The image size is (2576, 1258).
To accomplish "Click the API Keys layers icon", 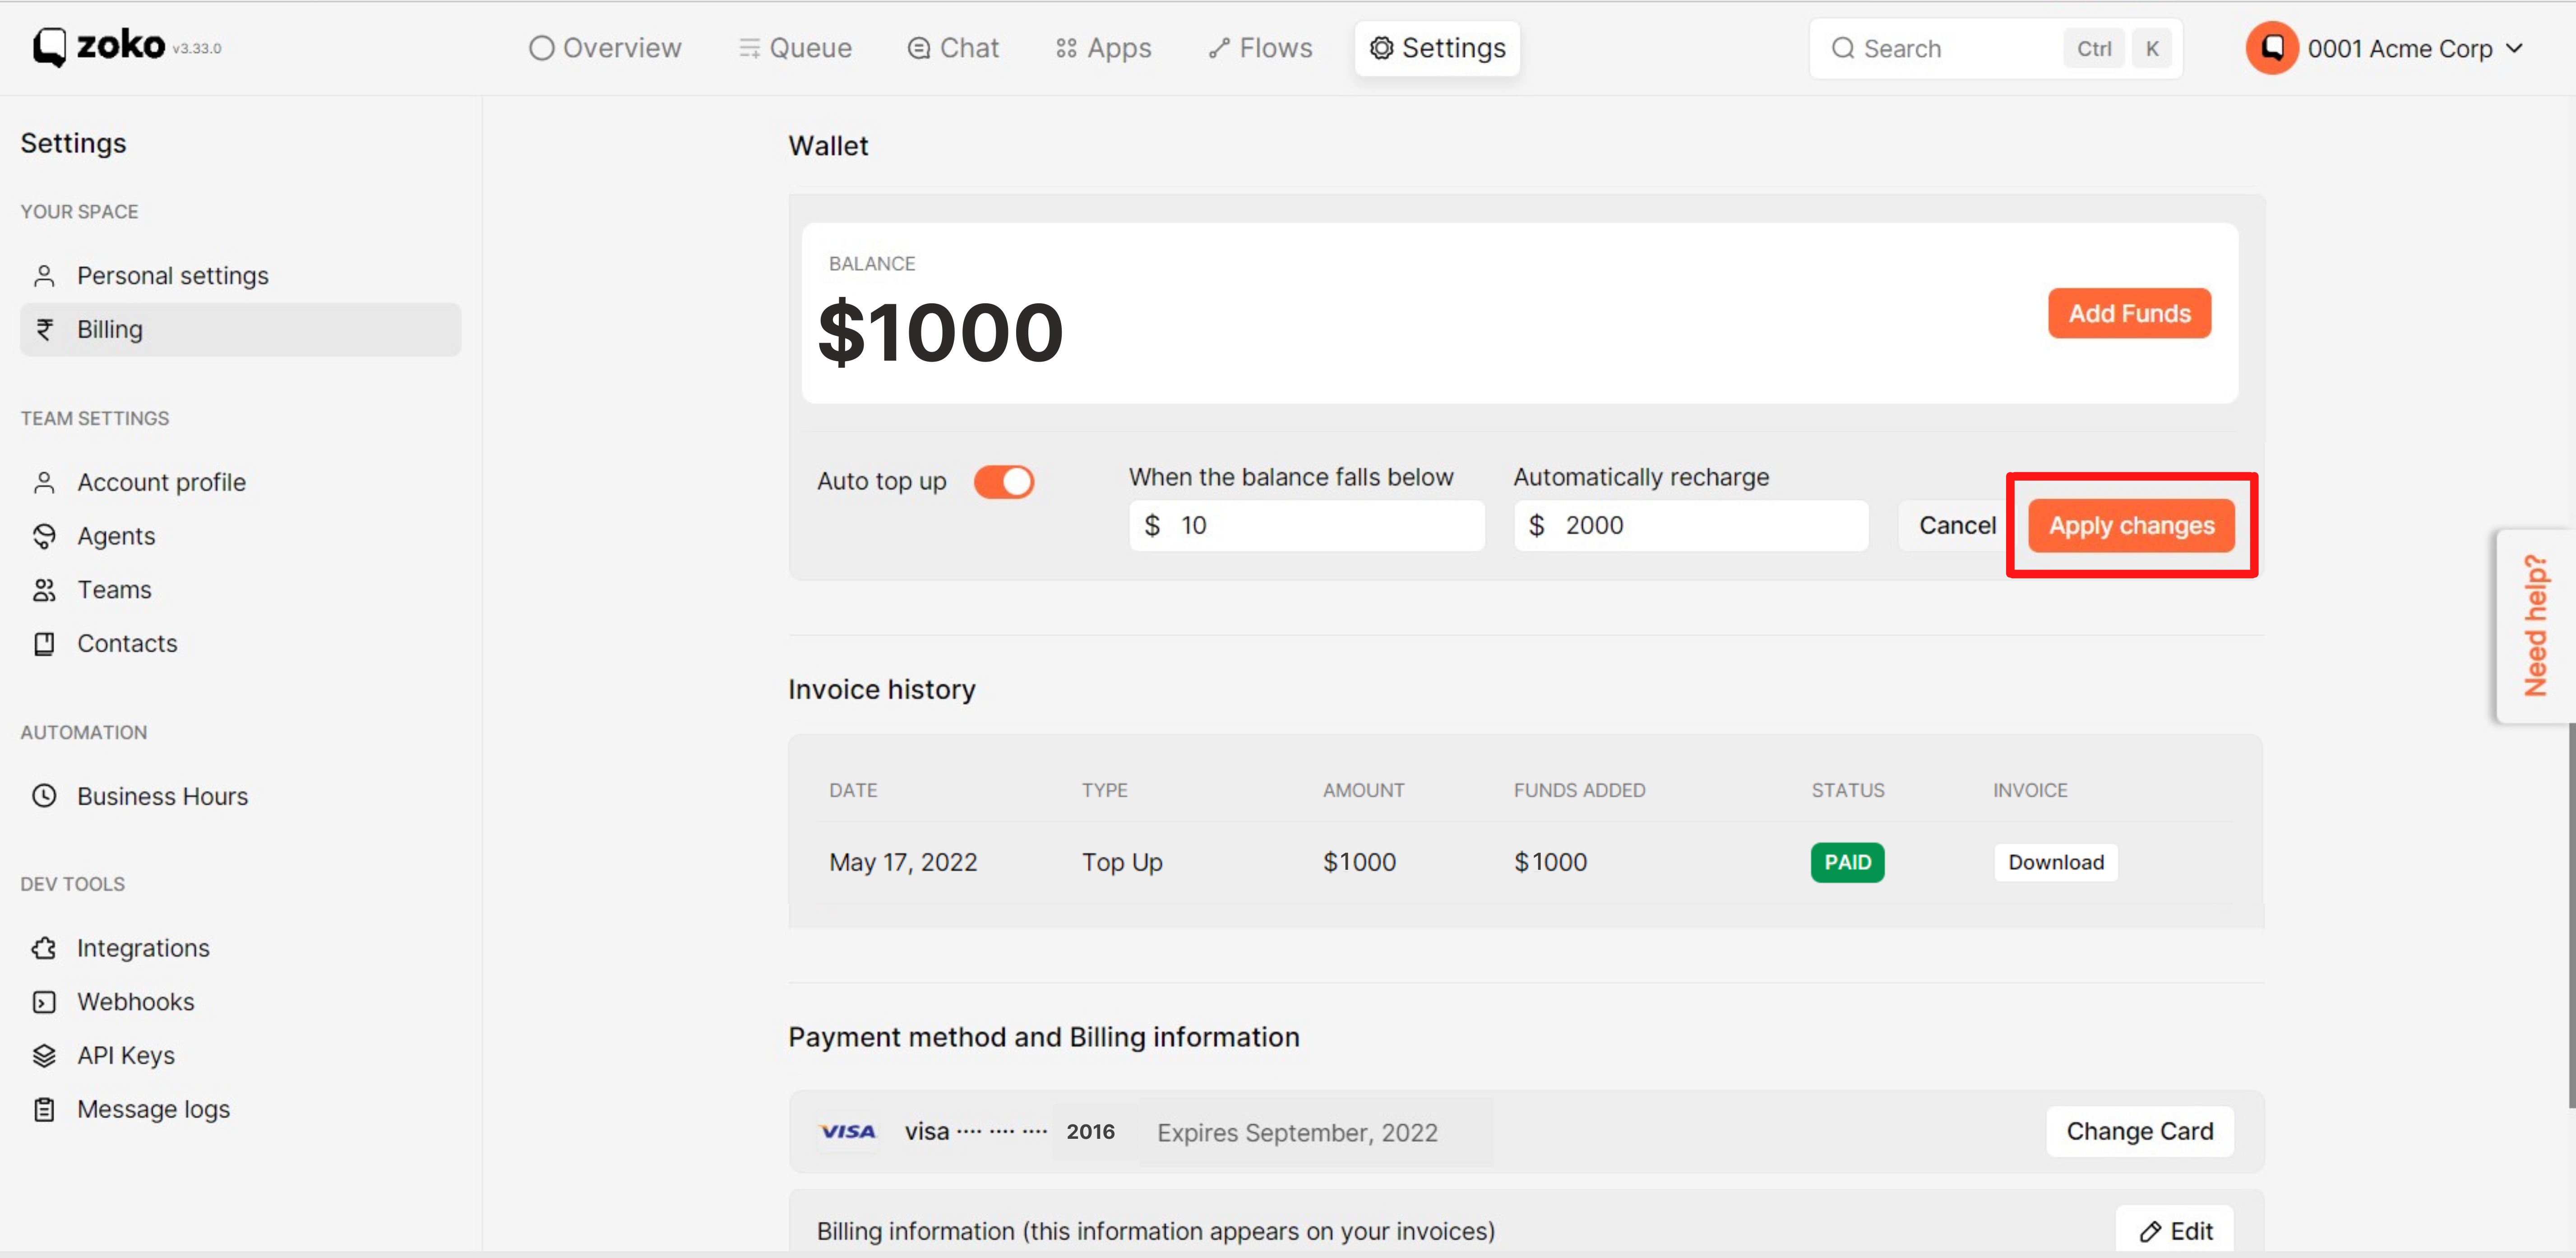I will [44, 1056].
